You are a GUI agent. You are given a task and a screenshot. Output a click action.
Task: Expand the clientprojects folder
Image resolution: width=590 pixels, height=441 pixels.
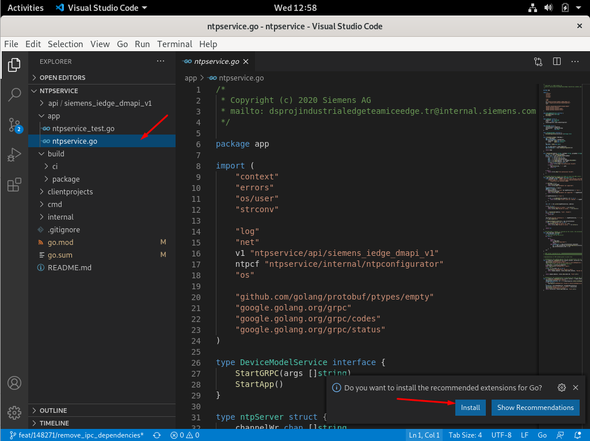coord(70,191)
